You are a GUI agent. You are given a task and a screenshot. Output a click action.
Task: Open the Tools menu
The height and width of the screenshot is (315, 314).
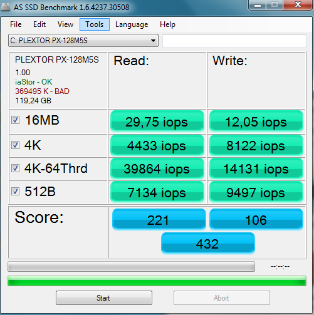(95, 24)
